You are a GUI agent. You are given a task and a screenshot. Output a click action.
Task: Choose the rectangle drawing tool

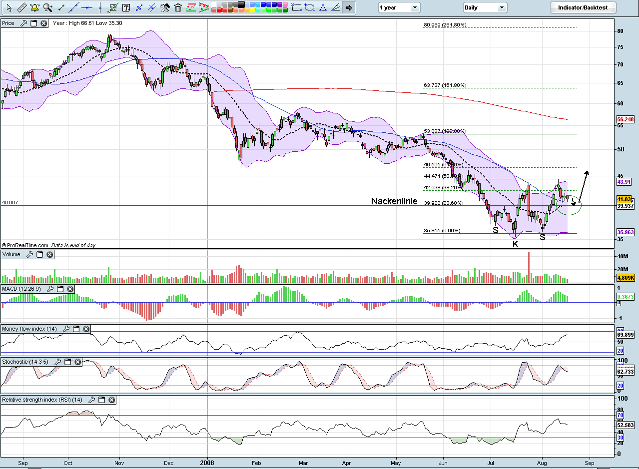pyautogui.click(x=297, y=7)
